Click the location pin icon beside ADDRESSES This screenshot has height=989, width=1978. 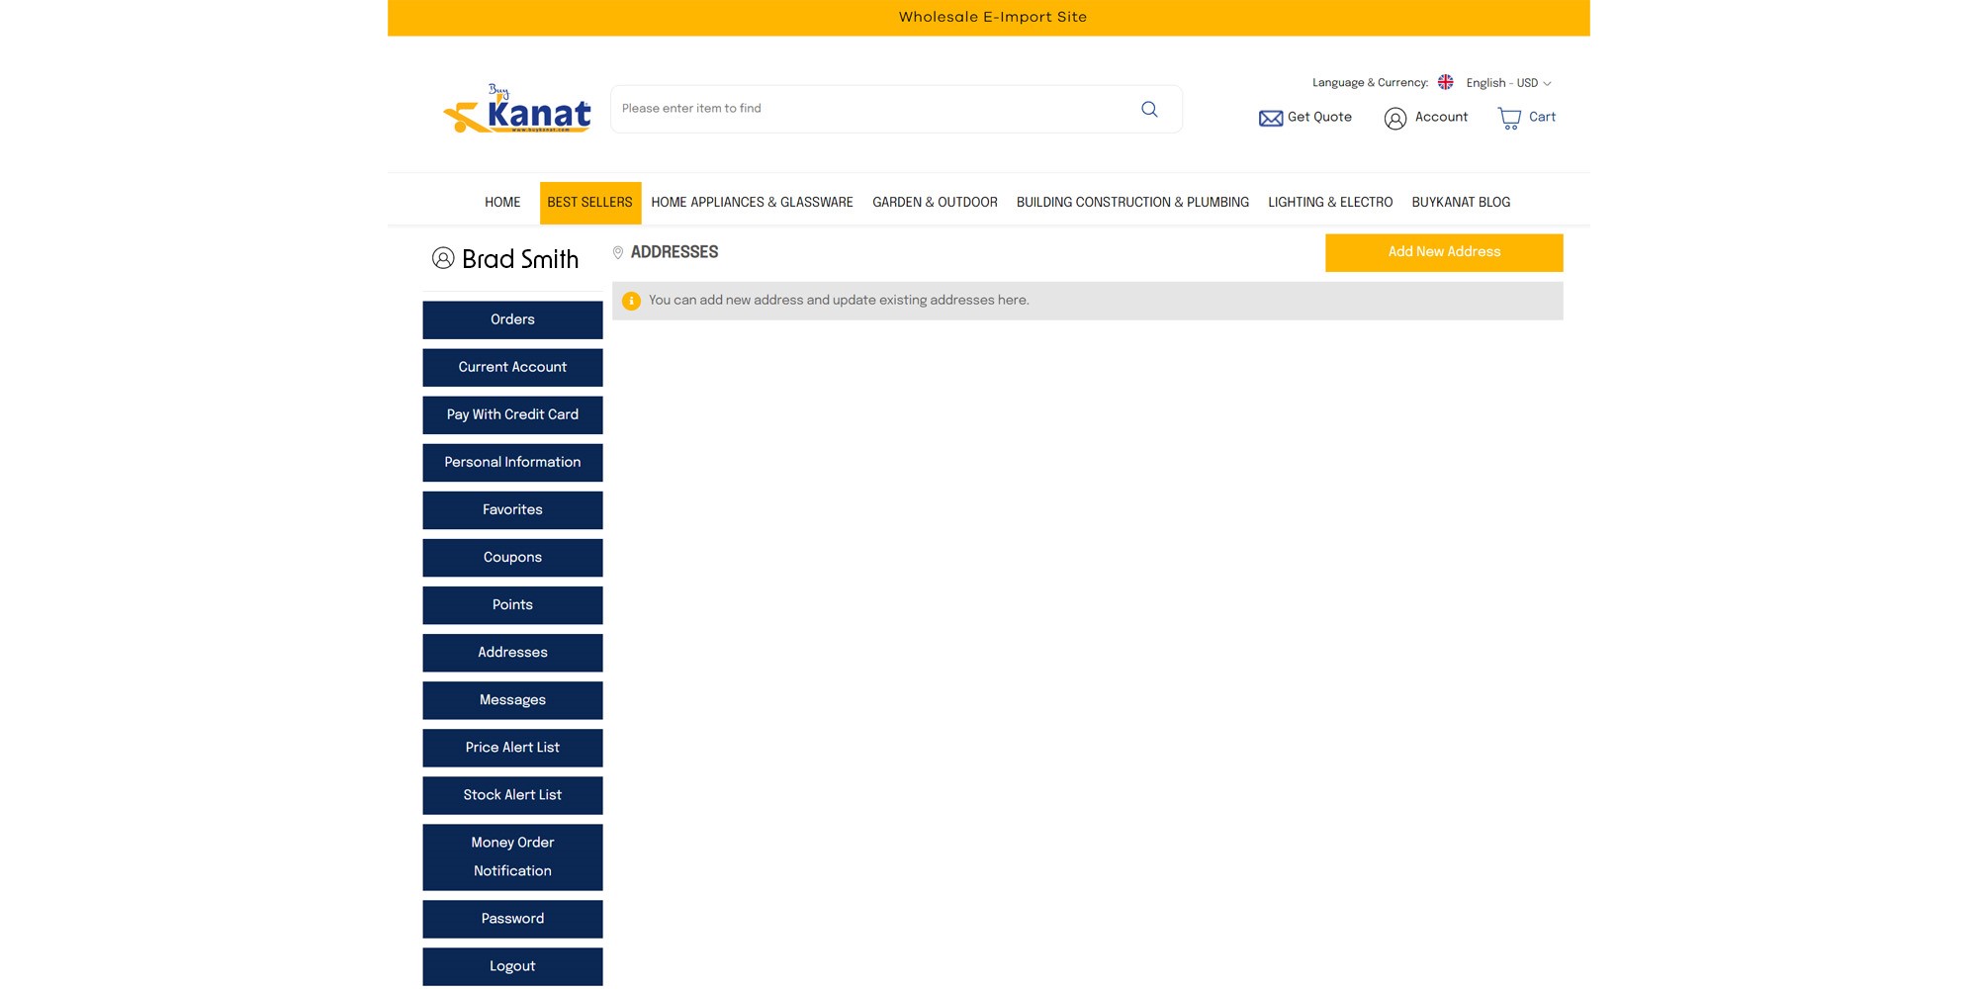pos(618,253)
